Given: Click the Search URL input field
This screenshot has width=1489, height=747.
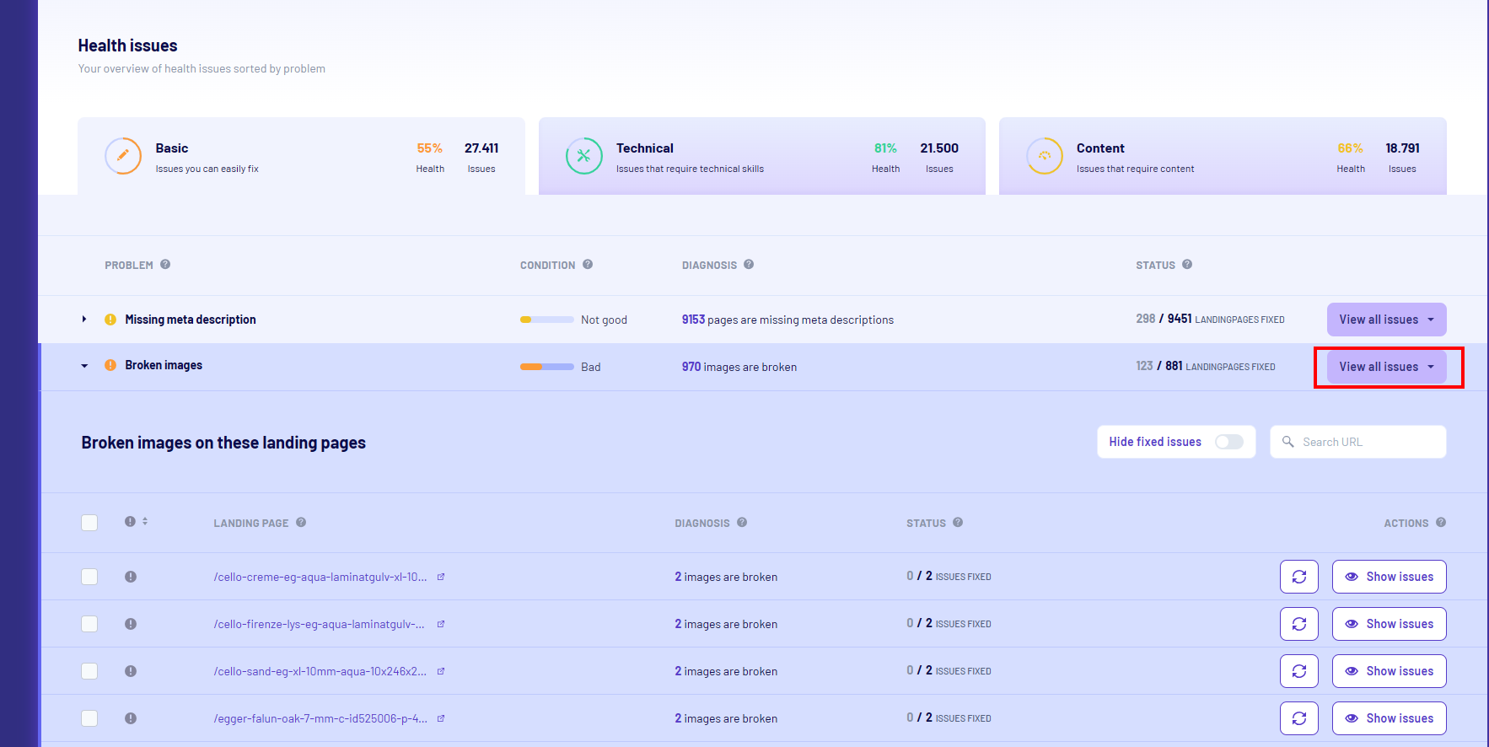Looking at the screenshot, I should click(1368, 442).
